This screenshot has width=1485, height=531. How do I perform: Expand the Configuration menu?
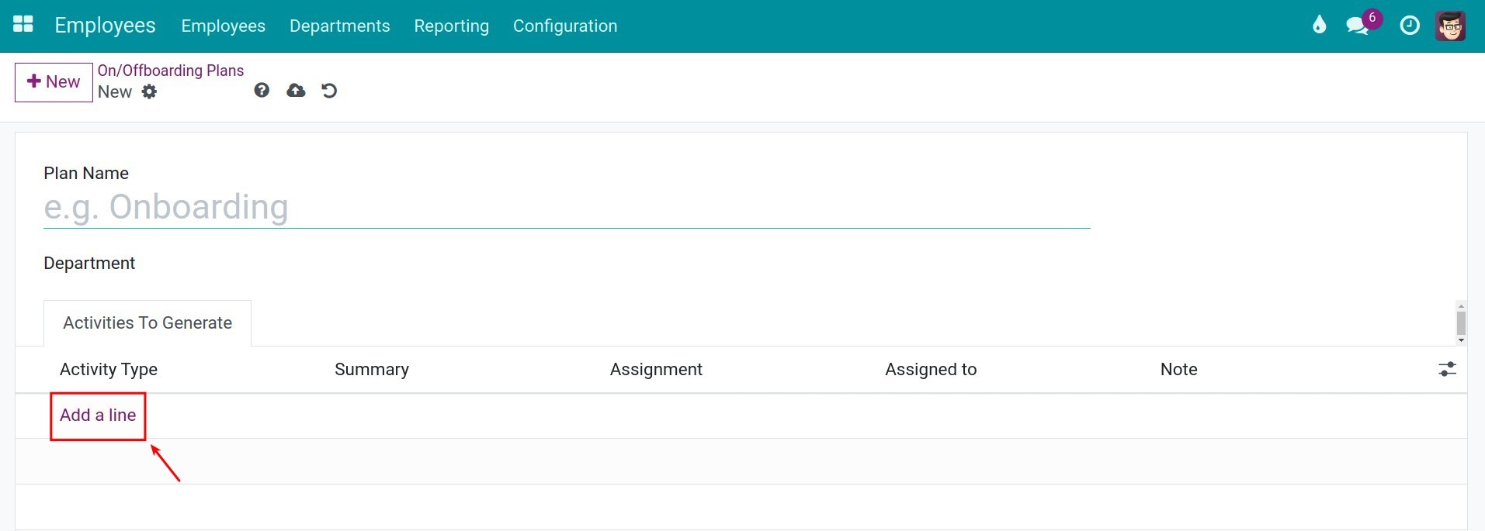coord(564,26)
